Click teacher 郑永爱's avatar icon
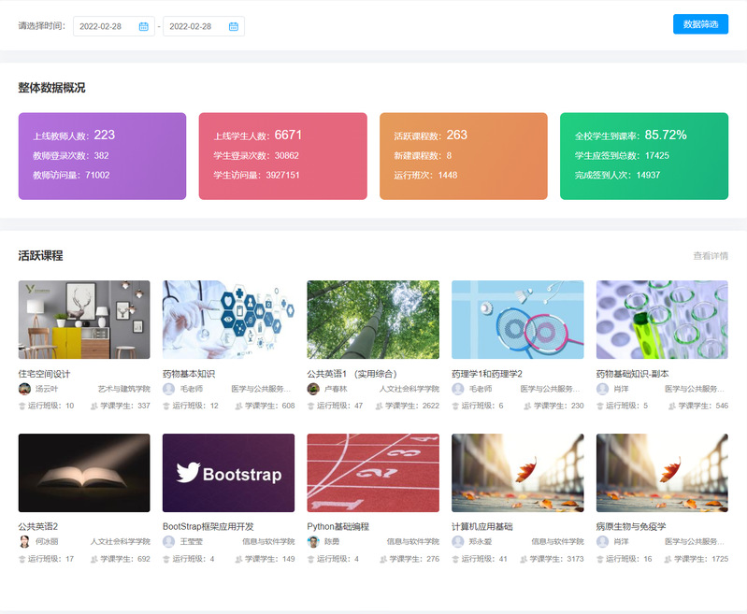 coord(458,542)
